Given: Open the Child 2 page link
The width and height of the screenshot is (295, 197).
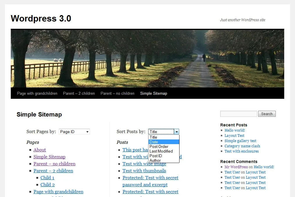Looking at the screenshot, I should 47,185.
